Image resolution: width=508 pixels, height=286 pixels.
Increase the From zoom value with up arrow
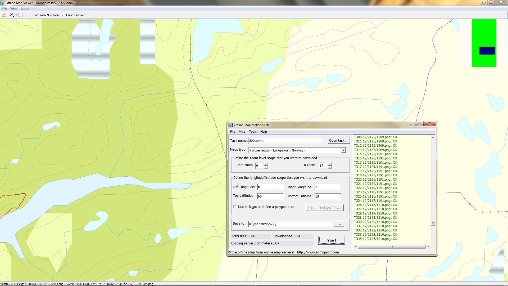click(266, 164)
